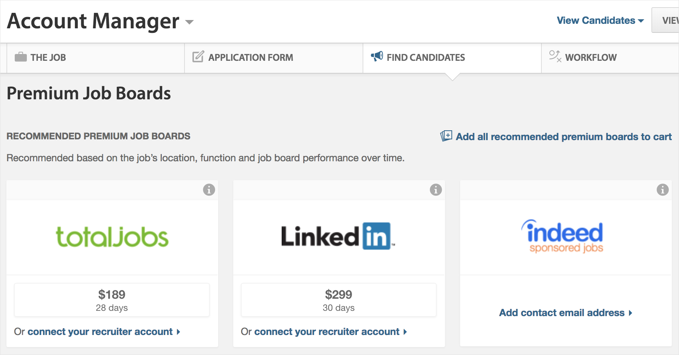Add all recommended premium boards to cart

[564, 137]
